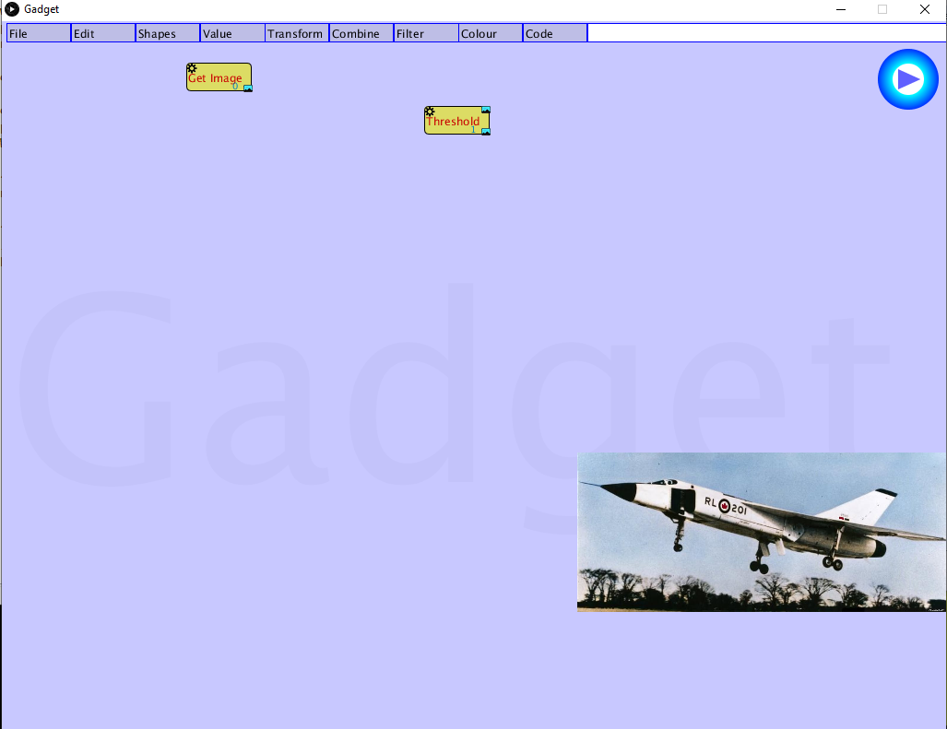Click the airplane preview image
The image size is (947, 729).
click(x=762, y=532)
